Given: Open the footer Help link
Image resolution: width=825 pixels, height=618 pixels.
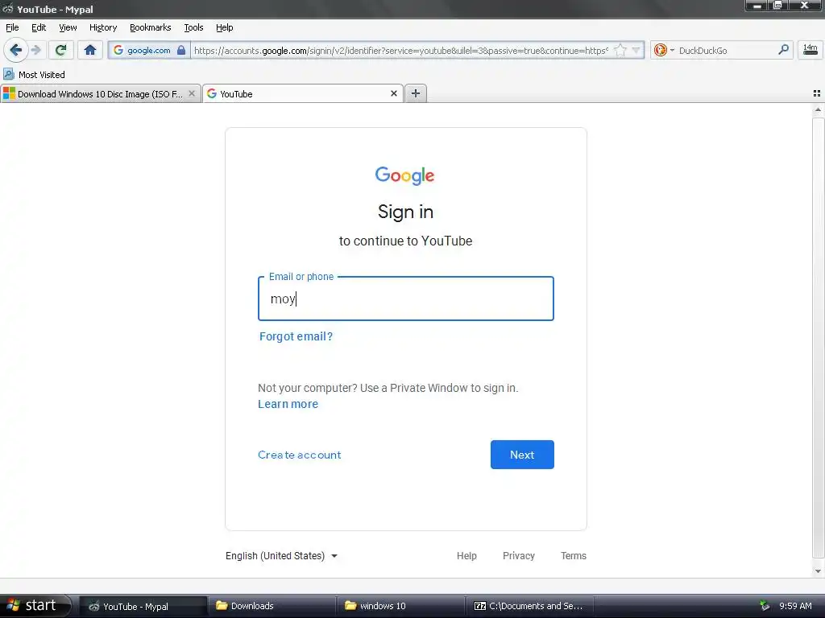Looking at the screenshot, I should tap(466, 556).
